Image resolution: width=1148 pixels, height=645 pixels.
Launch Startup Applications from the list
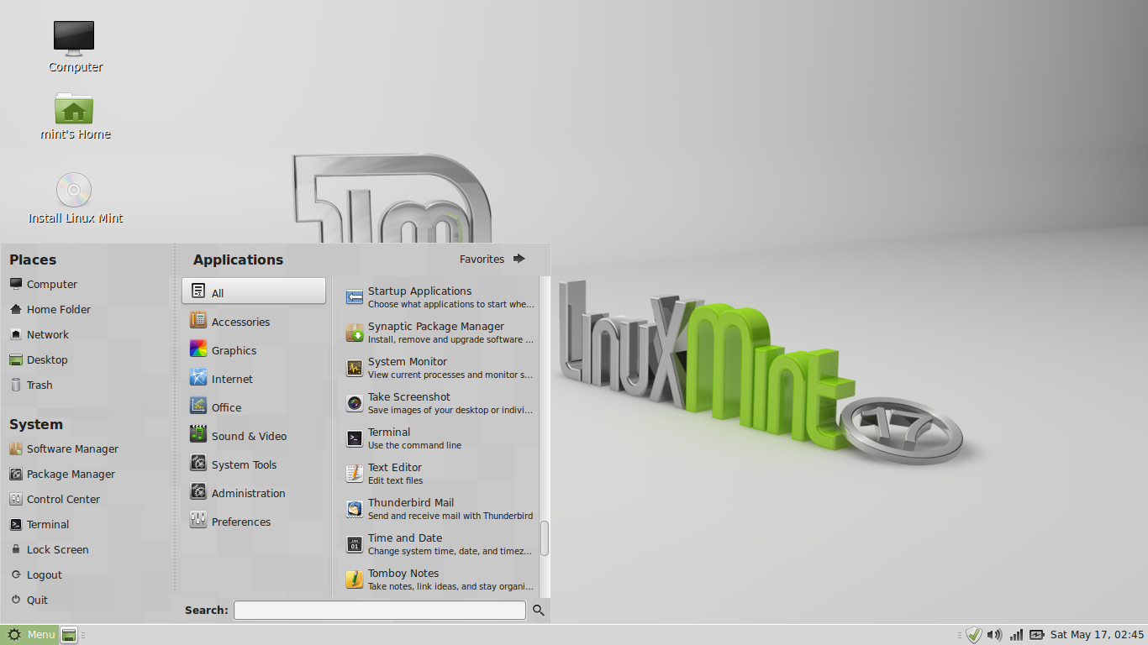click(440, 297)
